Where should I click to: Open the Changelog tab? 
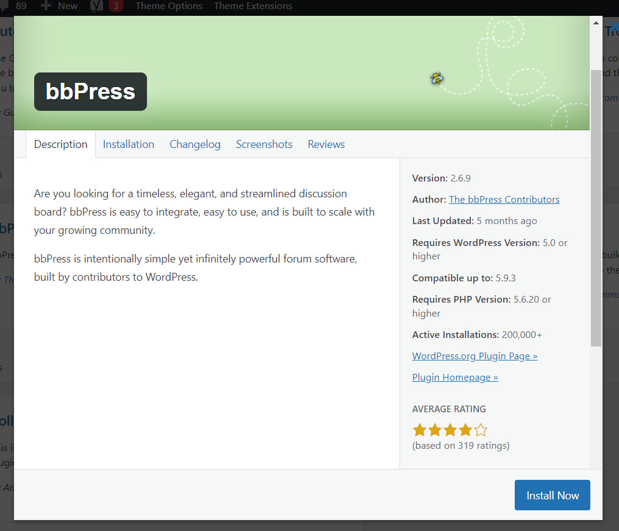195,144
